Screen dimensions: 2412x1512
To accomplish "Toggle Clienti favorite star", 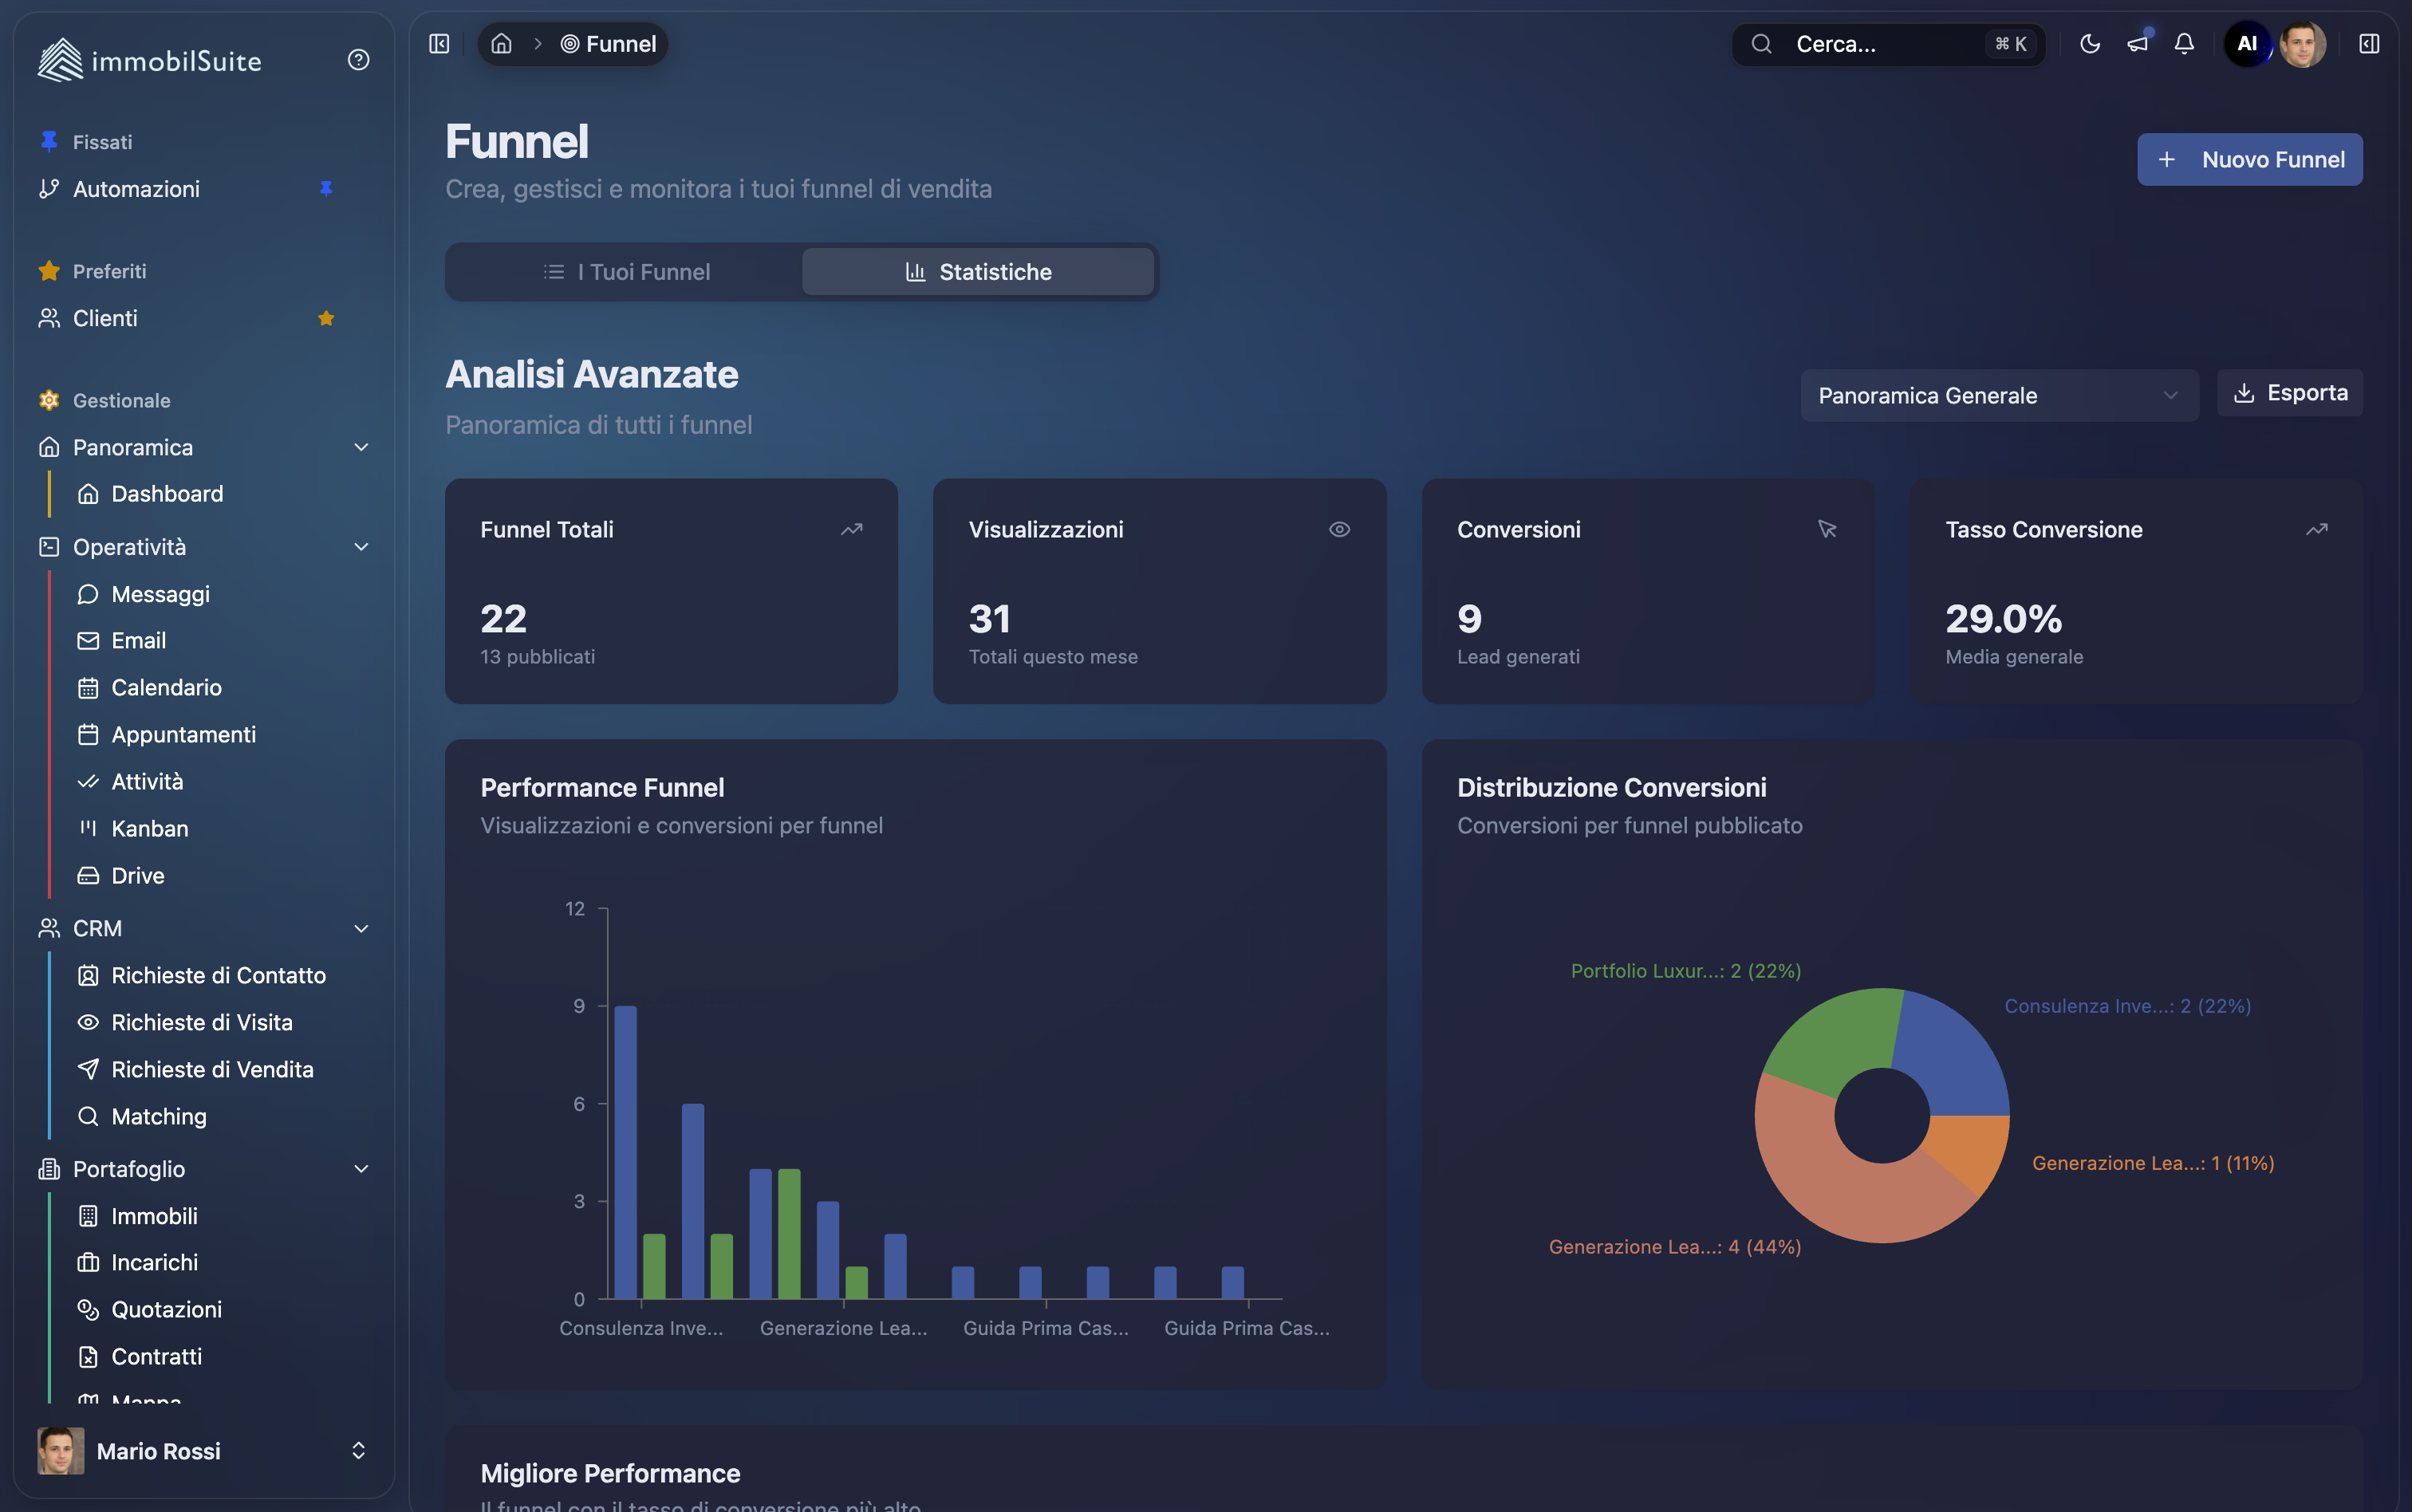I will click(325, 318).
